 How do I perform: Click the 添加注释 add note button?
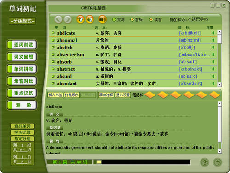pos(106,95)
